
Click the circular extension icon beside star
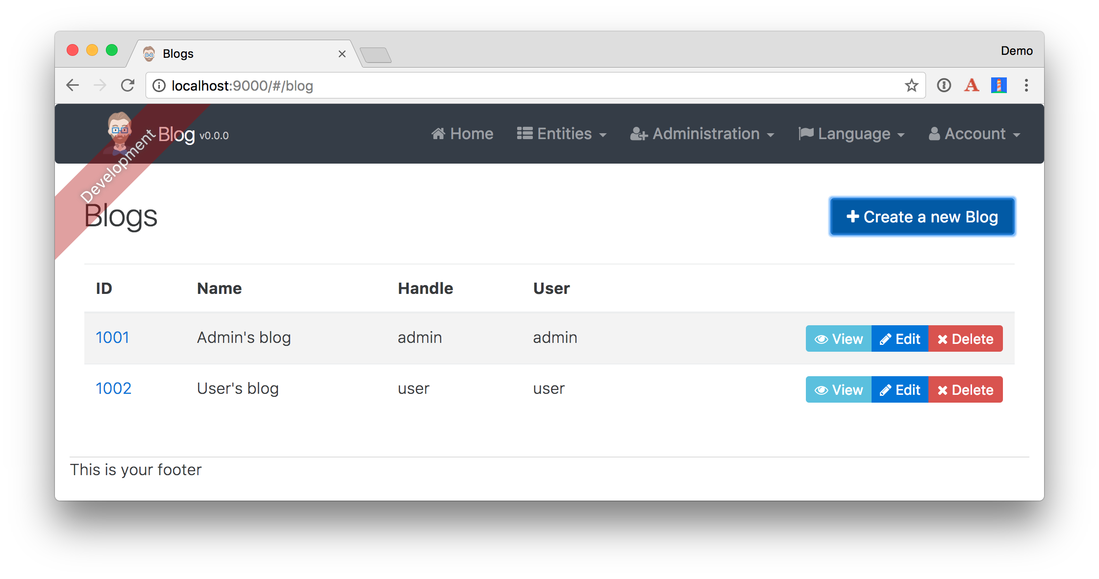944,85
